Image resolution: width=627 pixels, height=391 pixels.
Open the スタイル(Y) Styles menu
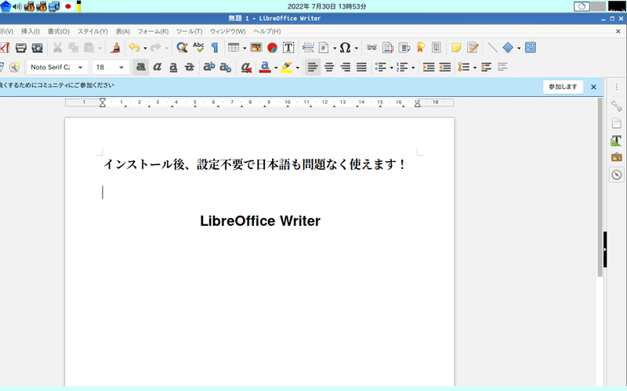point(92,31)
